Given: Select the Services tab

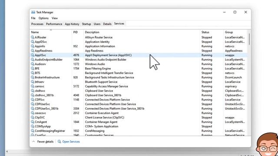Looking at the screenshot, I should click(119, 23).
